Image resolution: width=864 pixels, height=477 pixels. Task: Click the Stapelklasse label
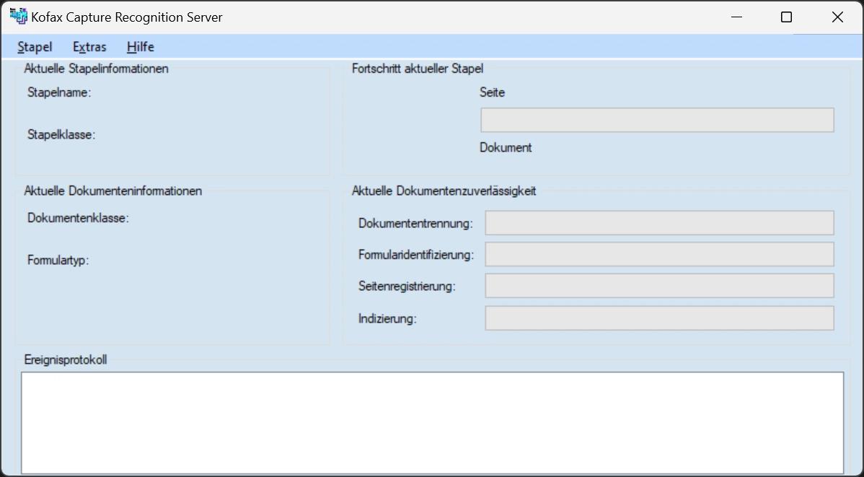coord(61,134)
